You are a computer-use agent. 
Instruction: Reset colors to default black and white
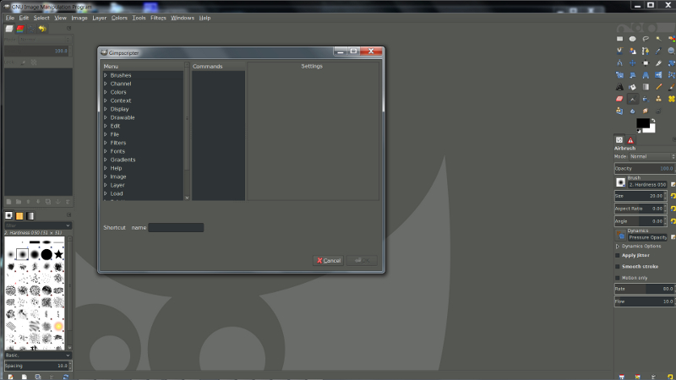tap(639, 131)
